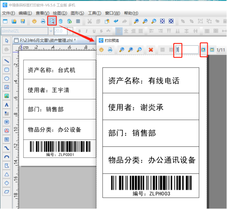The height and width of the screenshot is (209, 227).
Task: Zoom out using the main toolbar magnifier minus
Action: (x=145, y=21)
